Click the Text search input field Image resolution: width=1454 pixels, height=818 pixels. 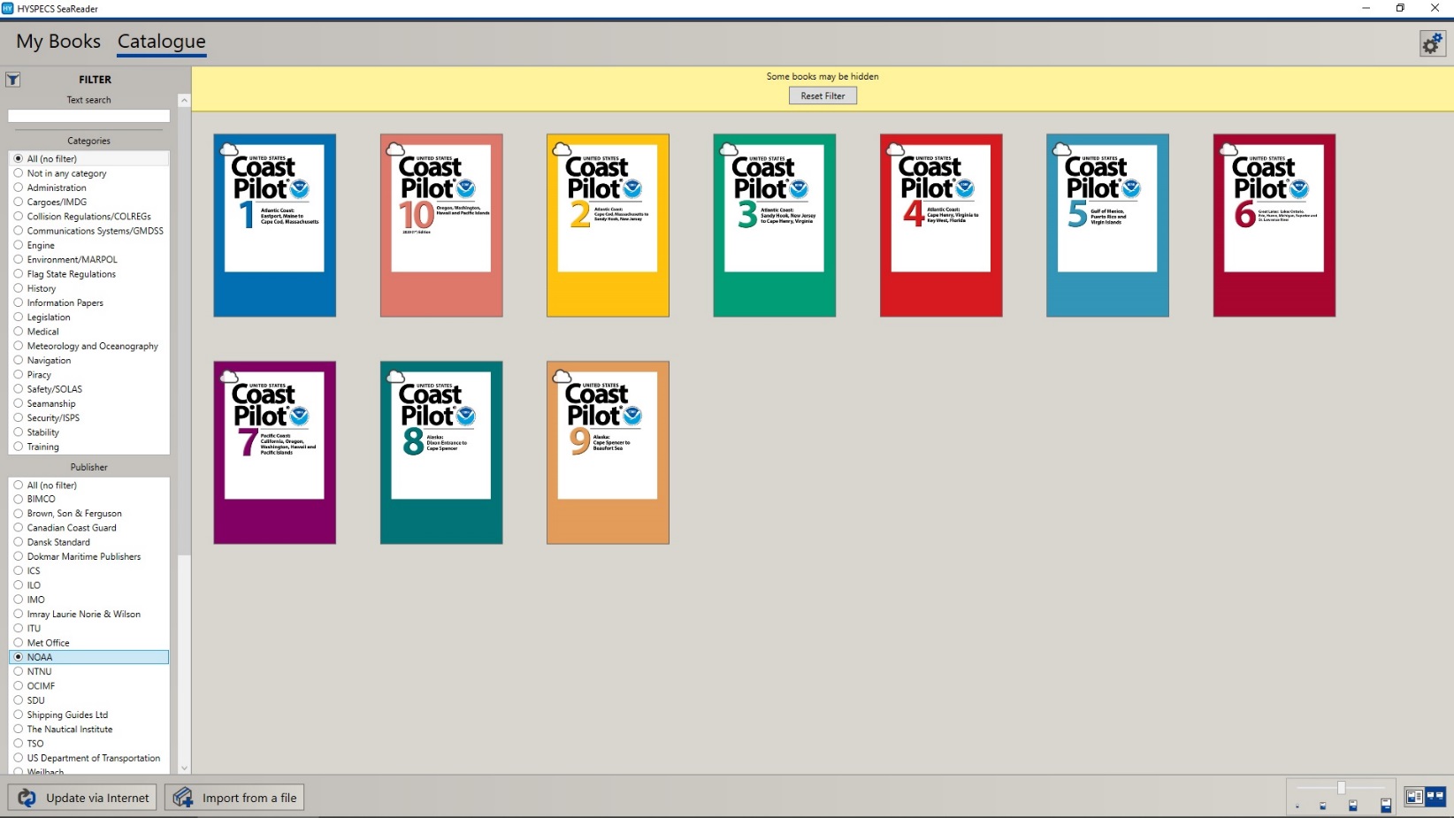88,116
